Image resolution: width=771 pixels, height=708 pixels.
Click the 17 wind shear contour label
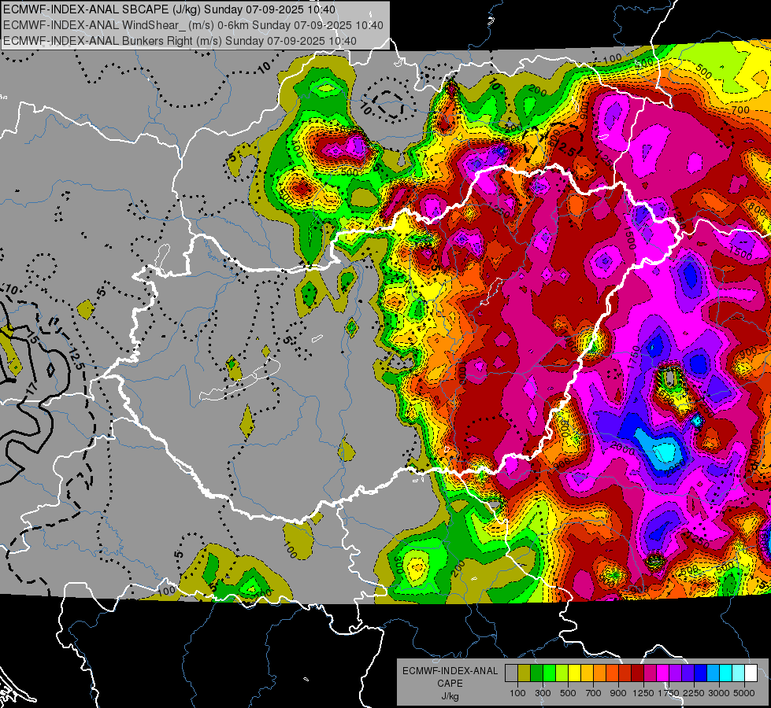(32, 388)
